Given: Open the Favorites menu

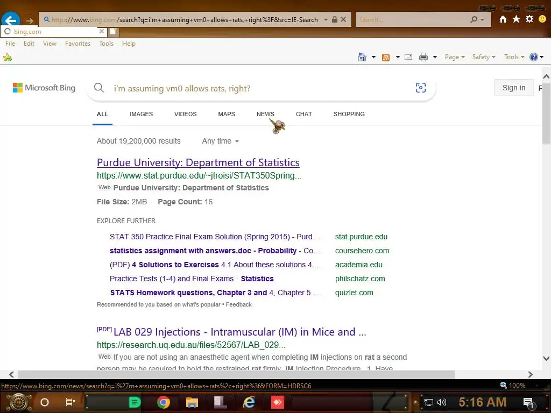Looking at the screenshot, I should pyautogui.click(x=77, y=44).
